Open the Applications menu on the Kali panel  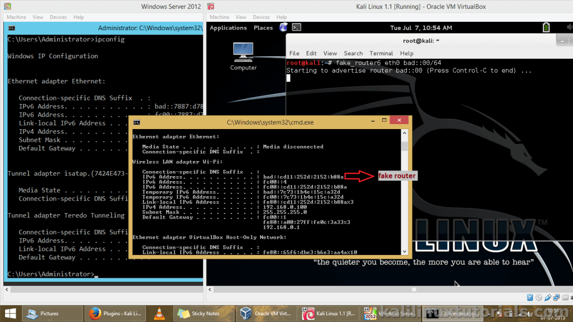228,27
